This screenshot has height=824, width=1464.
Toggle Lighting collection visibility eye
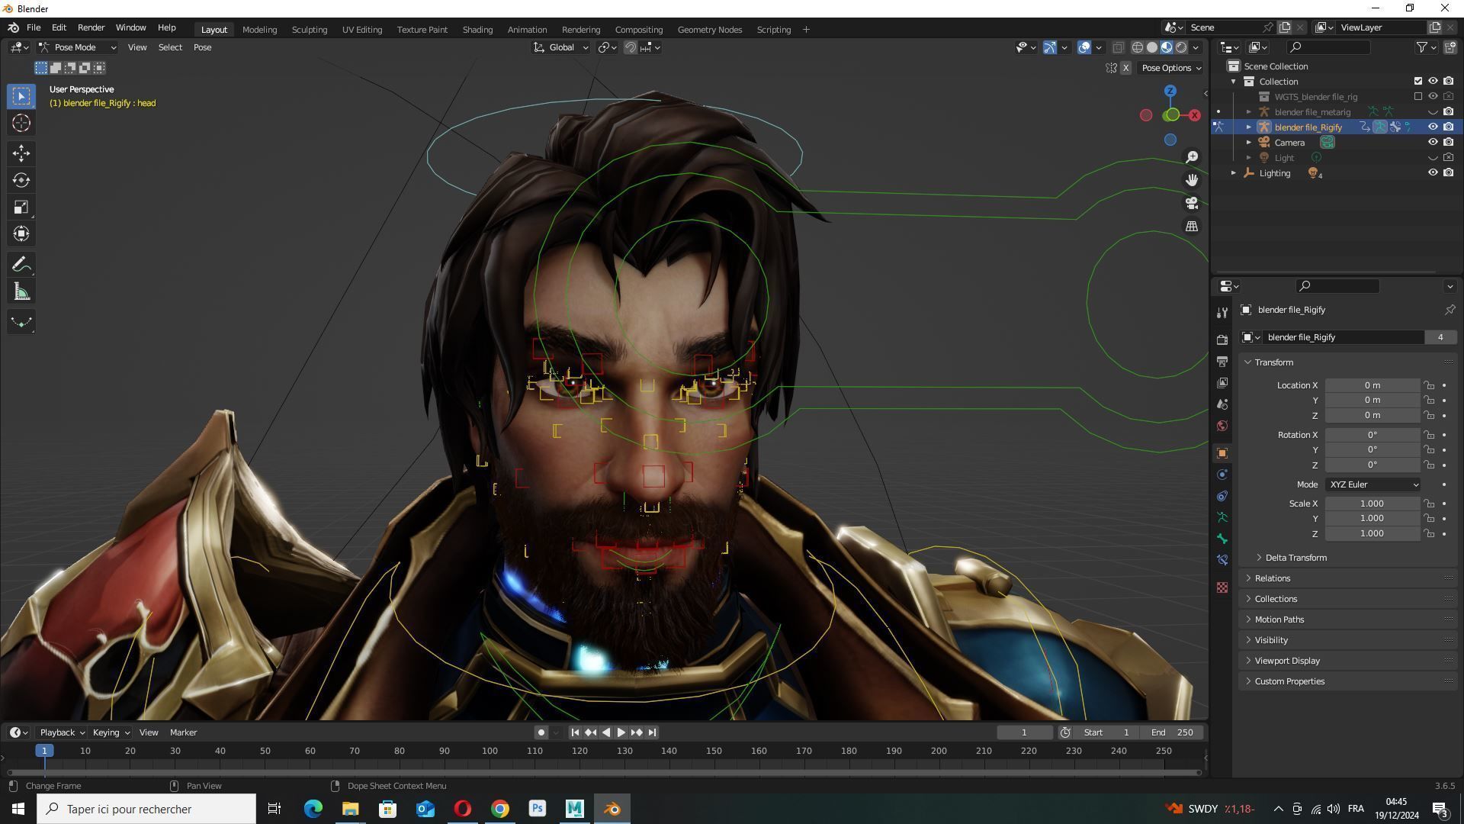1433,173
